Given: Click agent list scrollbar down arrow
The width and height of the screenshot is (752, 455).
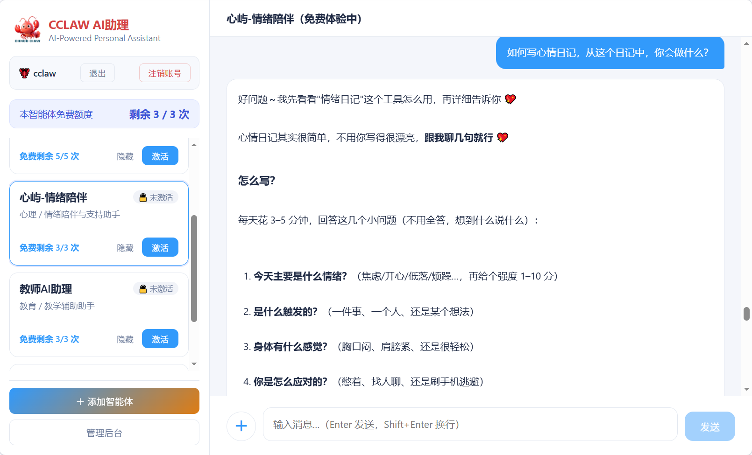Looking at the screenshot, I should coord(194,364).
